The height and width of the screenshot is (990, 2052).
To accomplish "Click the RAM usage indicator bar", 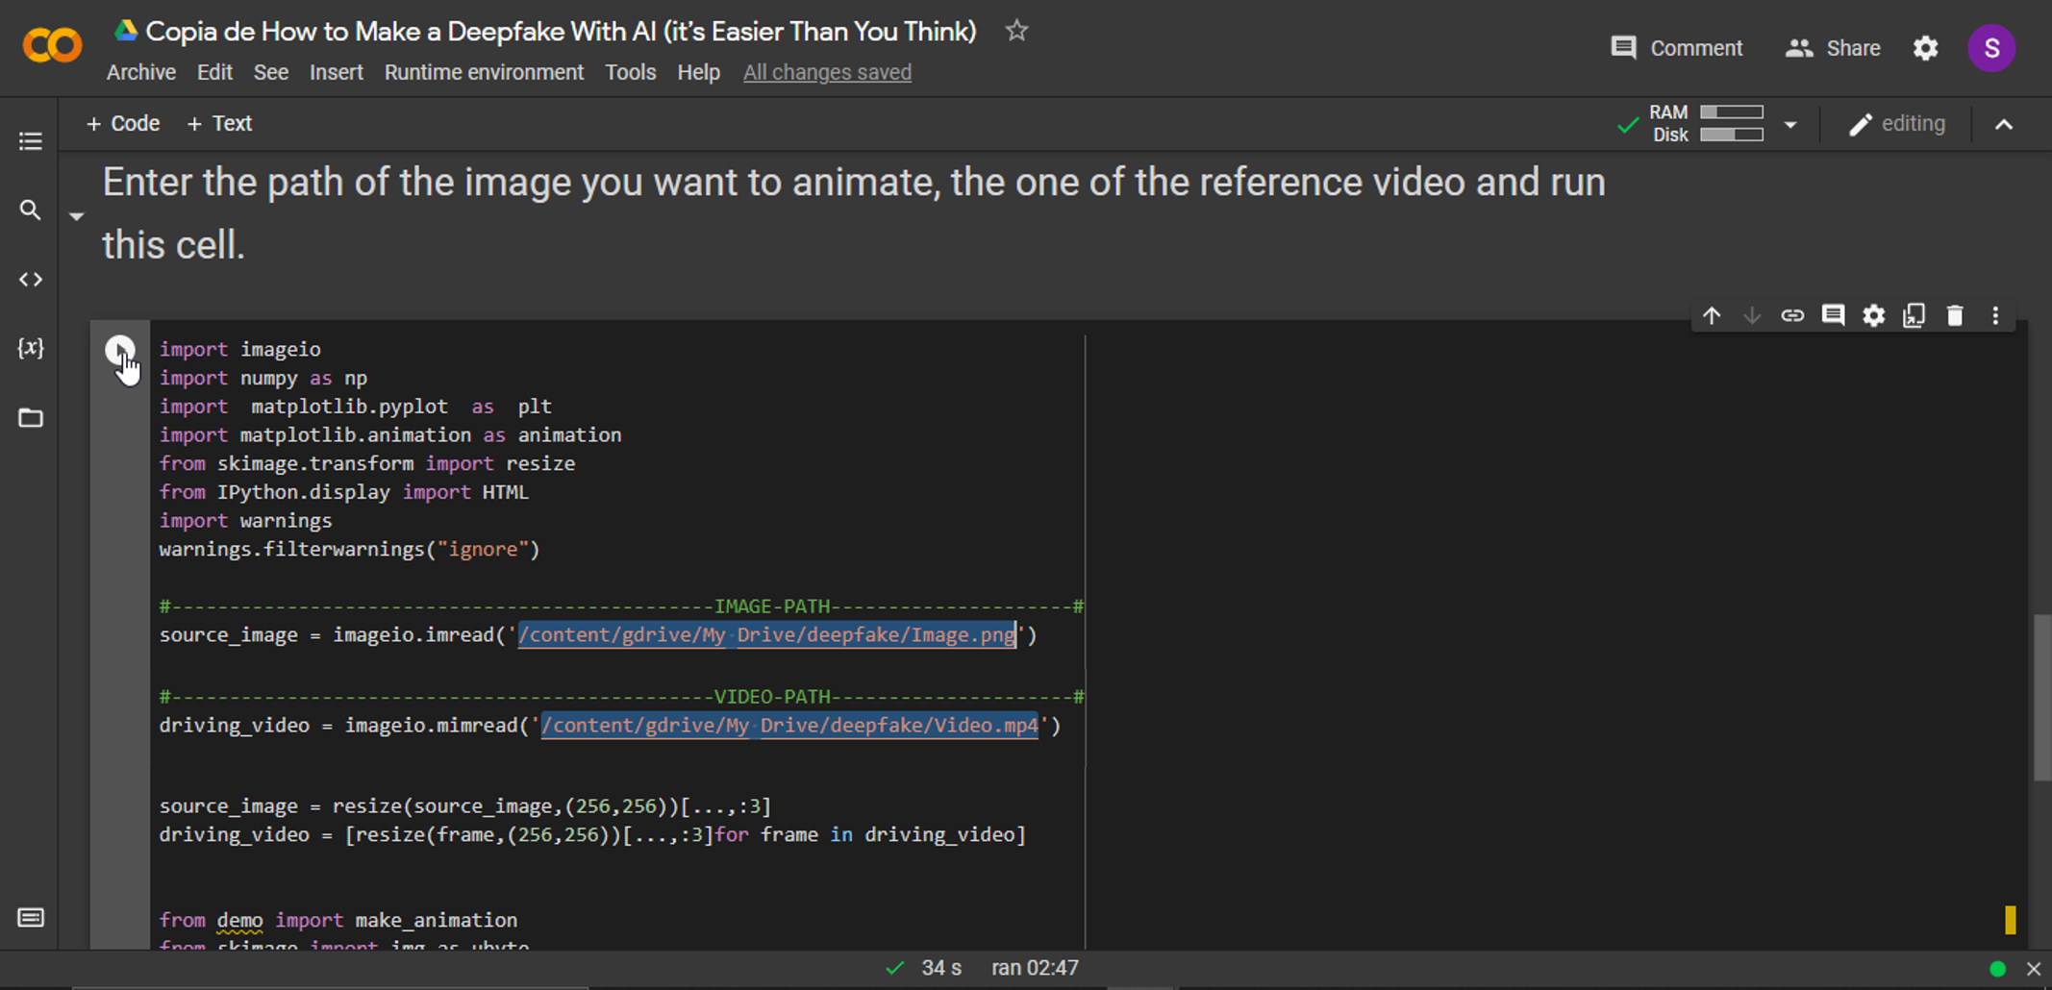I will [x=1732, y=112].
